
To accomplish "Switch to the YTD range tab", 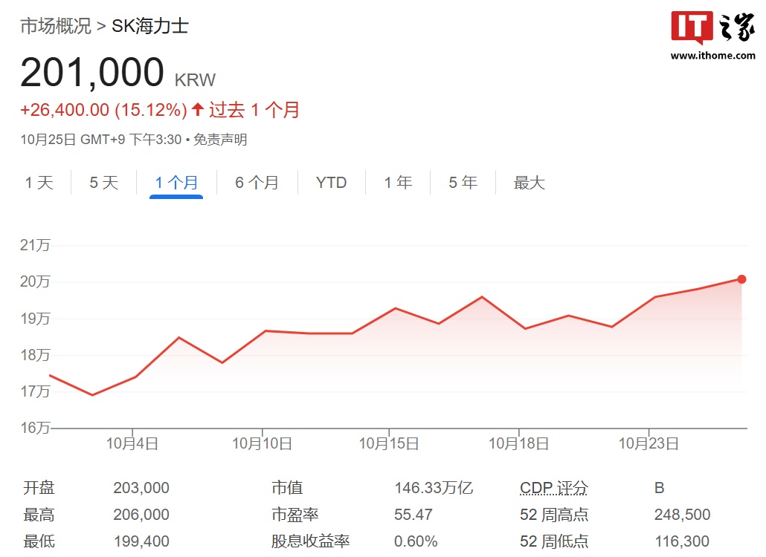I will coord(331,183).
